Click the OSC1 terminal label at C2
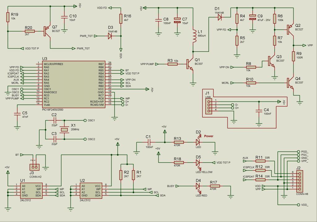This screenshot has height=222, width=317. pos(91,121)
